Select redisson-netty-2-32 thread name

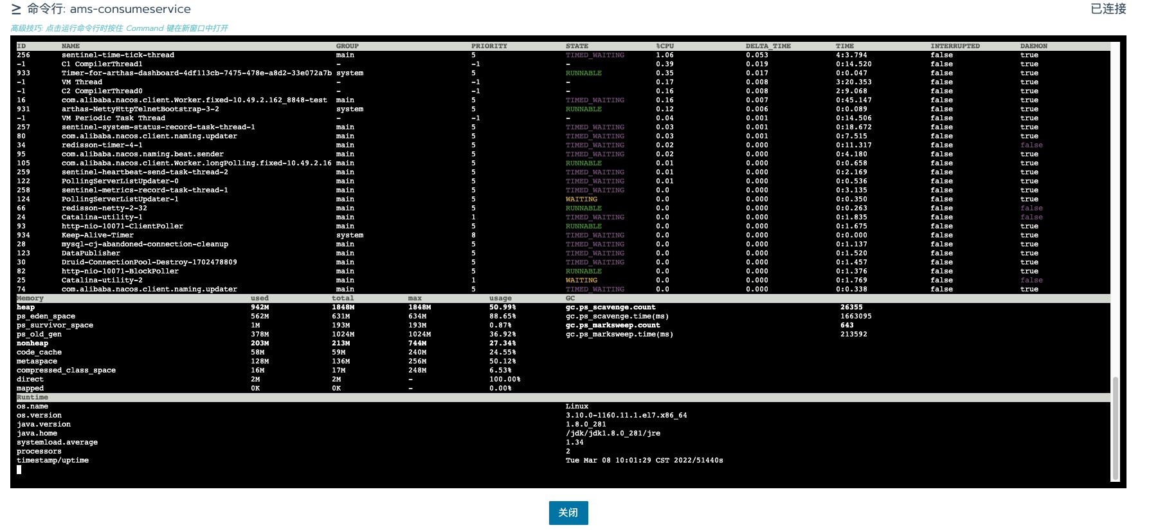(104, 208)
